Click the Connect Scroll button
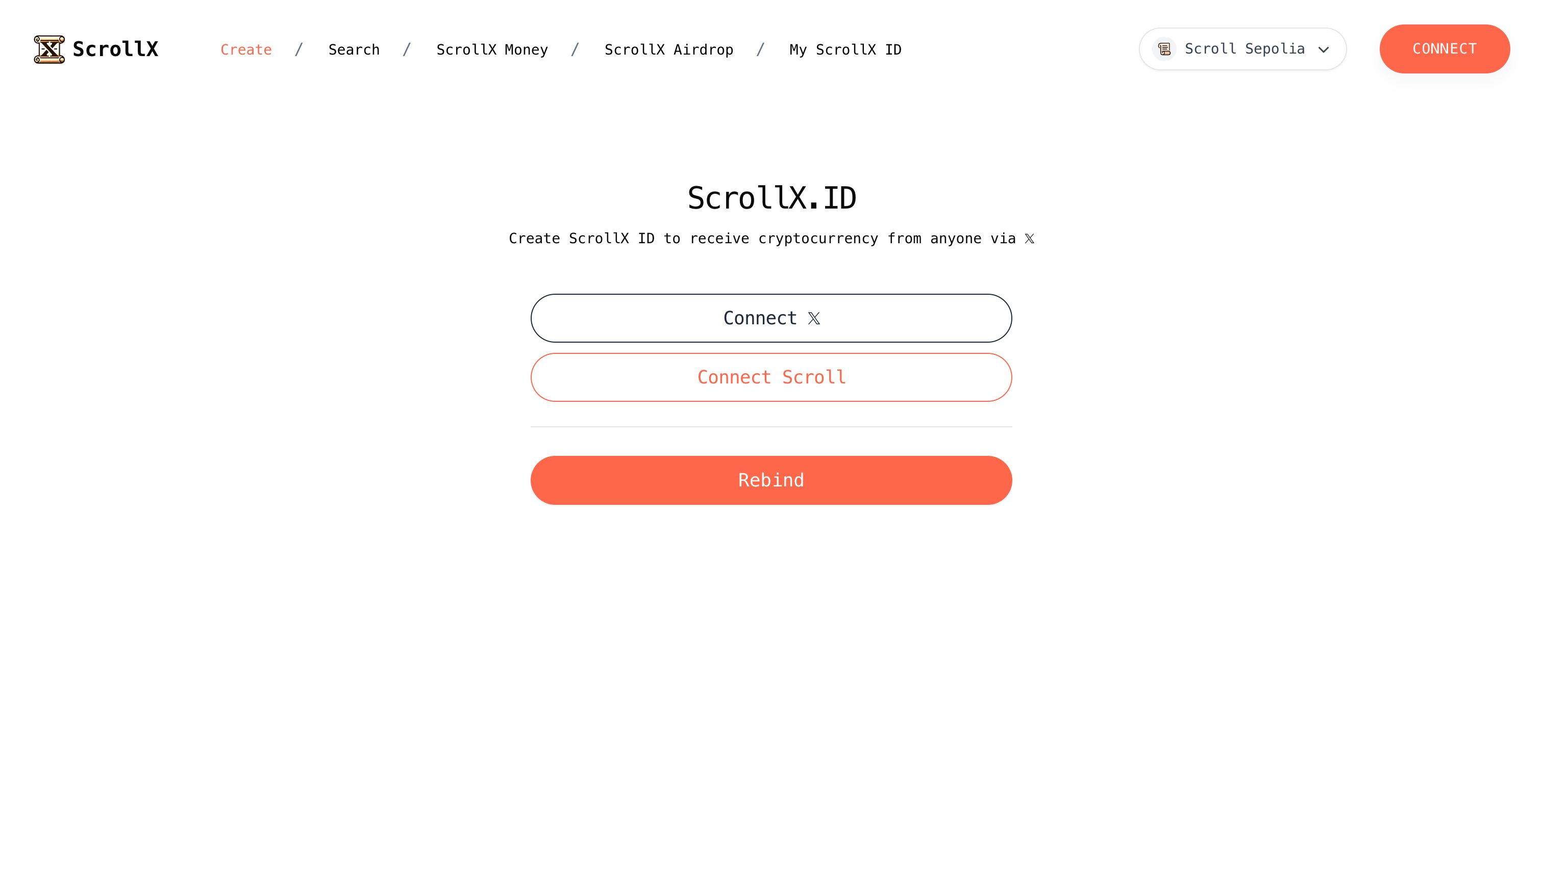Image resolution: width=1543 pixels, height=874 pixels. point(771,377)
